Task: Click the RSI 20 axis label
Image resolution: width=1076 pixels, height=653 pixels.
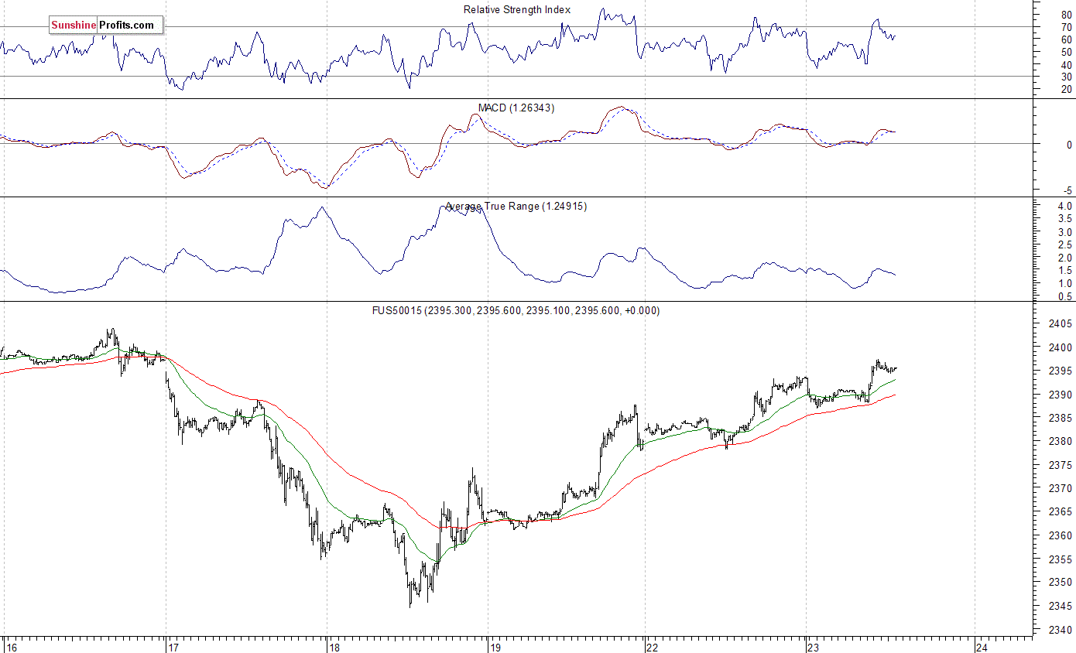Action: tap(1067, 89)
